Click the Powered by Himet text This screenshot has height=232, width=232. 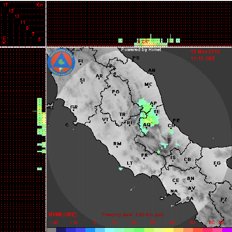tap(141, 50)
